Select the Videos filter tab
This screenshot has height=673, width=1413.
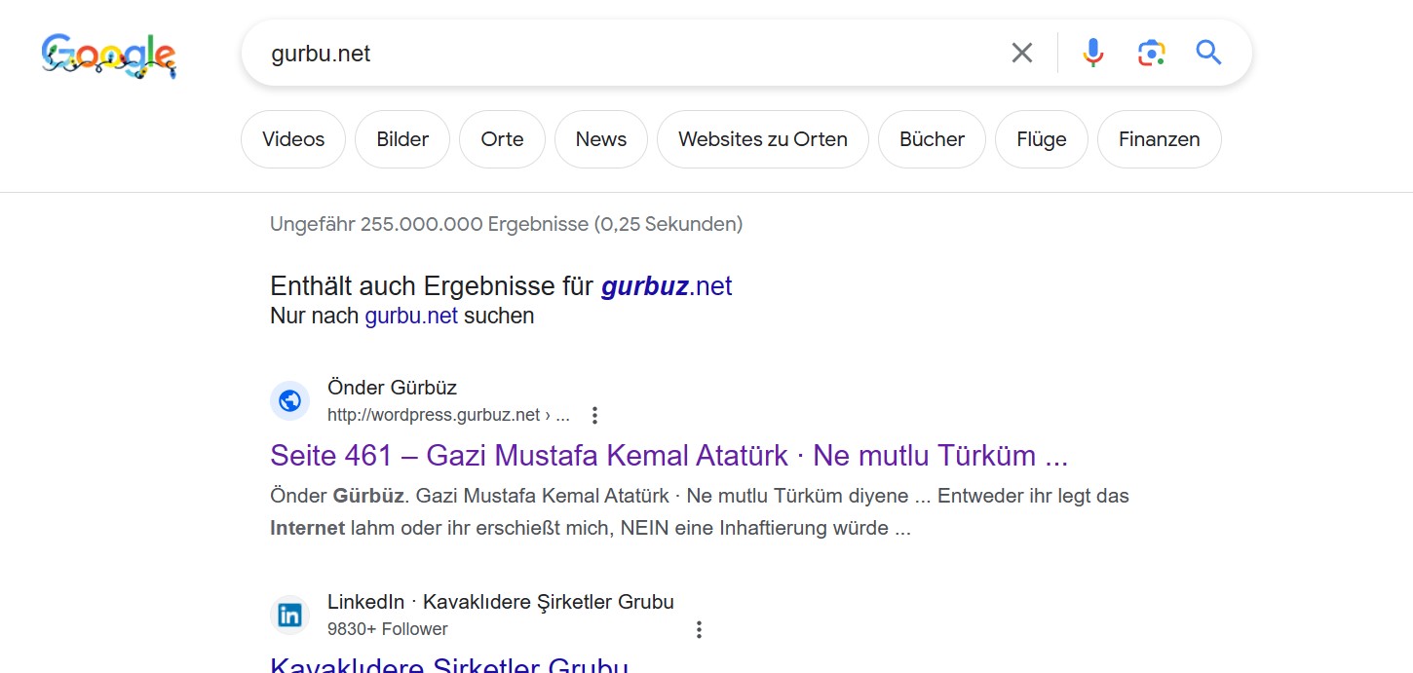[x=293, y=139]
